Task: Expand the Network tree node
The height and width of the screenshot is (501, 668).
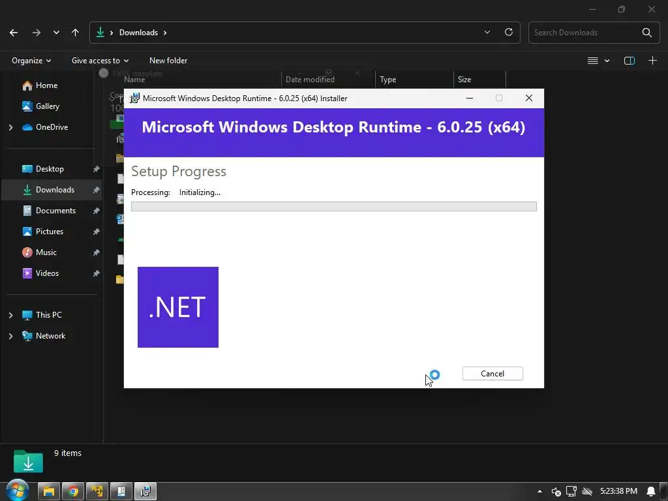Action: (10, 336)
